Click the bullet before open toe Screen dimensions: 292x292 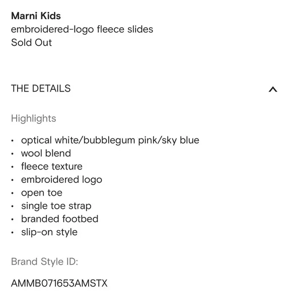13,193
